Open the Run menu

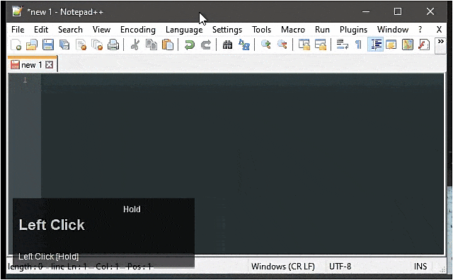(322, 30)
